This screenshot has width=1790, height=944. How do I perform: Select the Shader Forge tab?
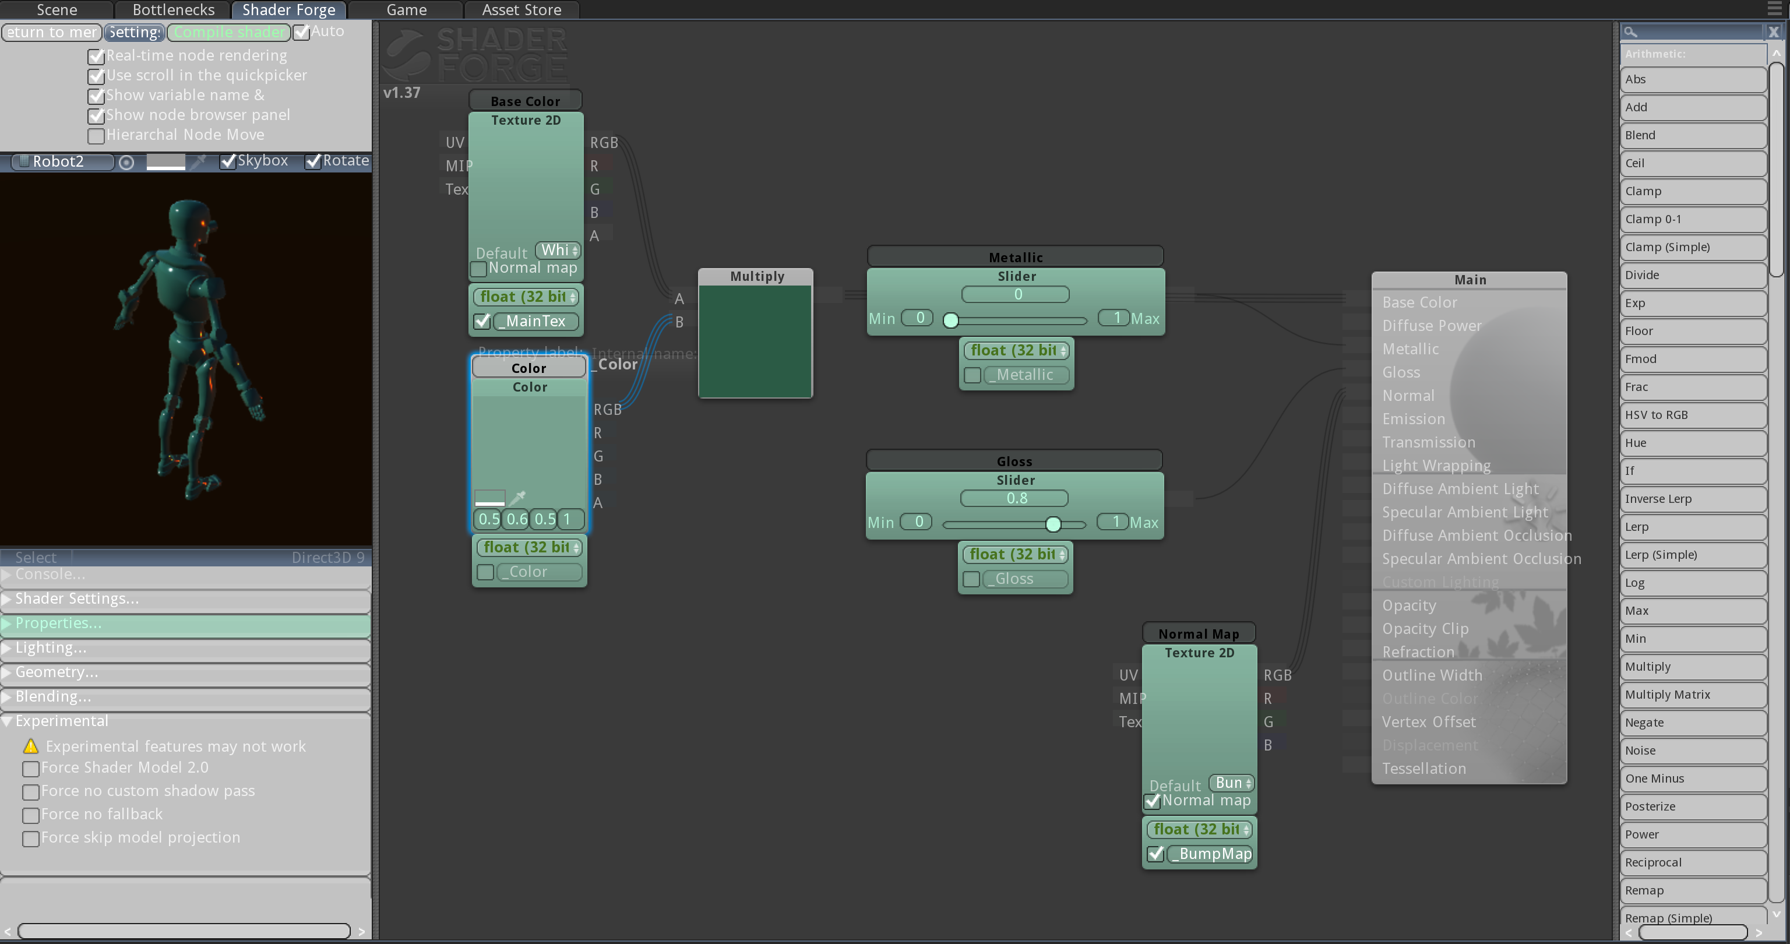point(289,10)
